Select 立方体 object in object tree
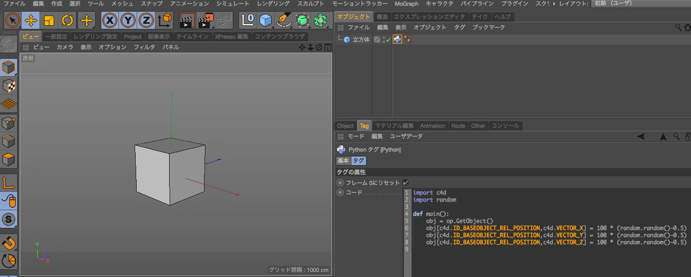Viewport: 691px width, 277px height. 361,39
